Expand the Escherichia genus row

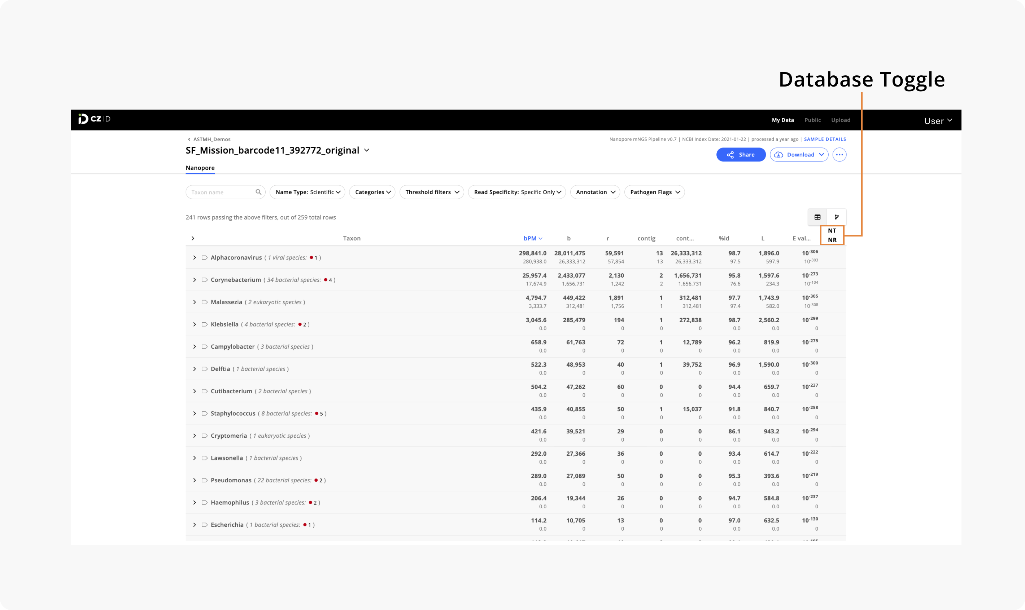pos(194,525)
